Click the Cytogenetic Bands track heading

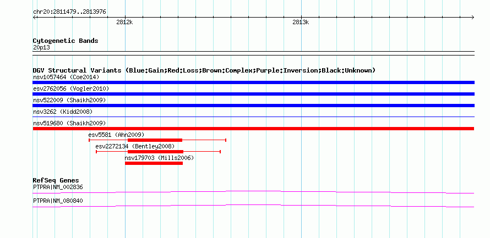[x=66, y=41]
